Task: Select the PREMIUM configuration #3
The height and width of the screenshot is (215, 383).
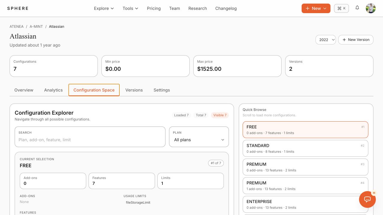Action: point(306,167)
